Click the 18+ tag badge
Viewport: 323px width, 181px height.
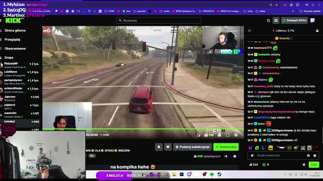click(x=92, y=156)
